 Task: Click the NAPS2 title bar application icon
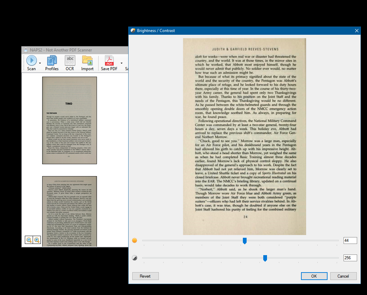26,50
